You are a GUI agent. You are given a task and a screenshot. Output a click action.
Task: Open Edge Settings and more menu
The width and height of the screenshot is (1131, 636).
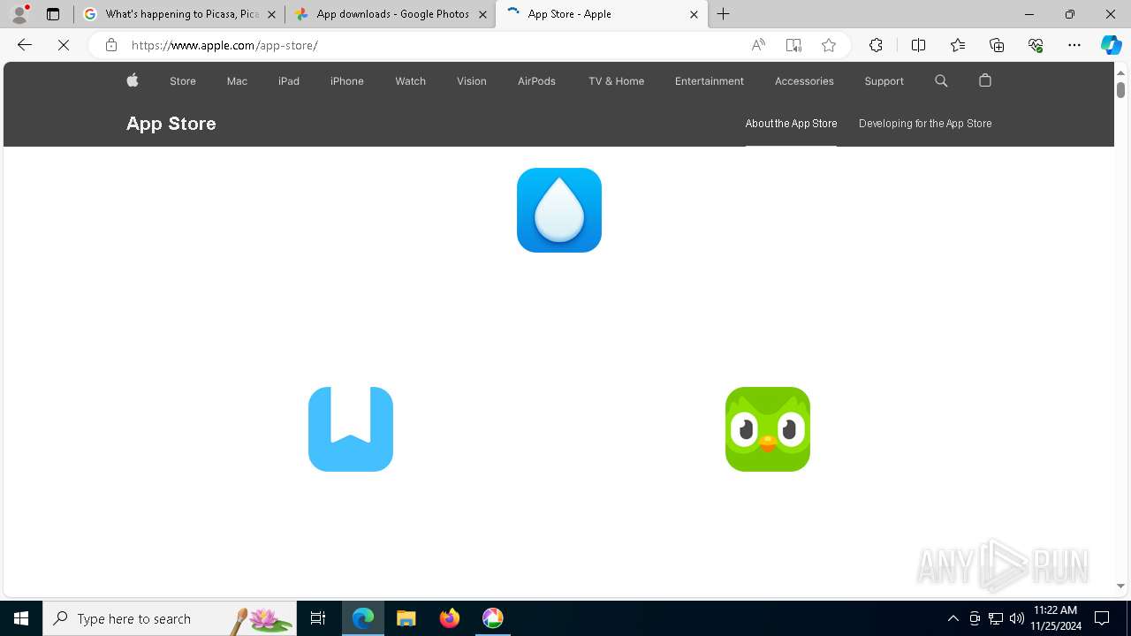[1074, 45]
